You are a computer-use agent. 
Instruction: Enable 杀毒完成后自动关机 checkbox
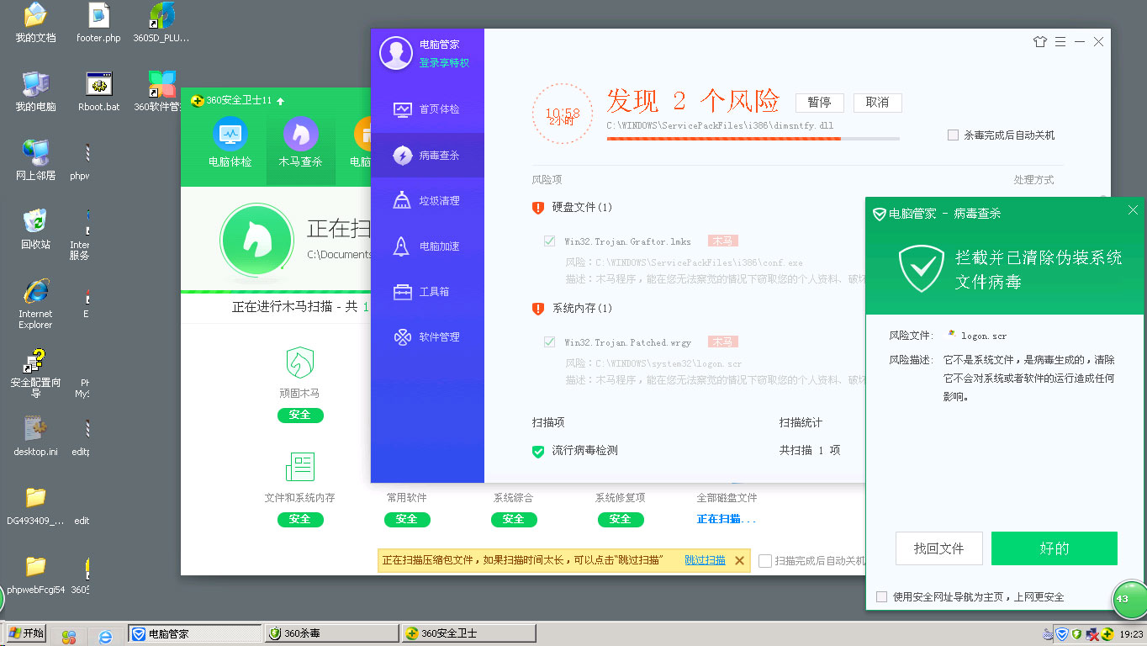(953, 135)
